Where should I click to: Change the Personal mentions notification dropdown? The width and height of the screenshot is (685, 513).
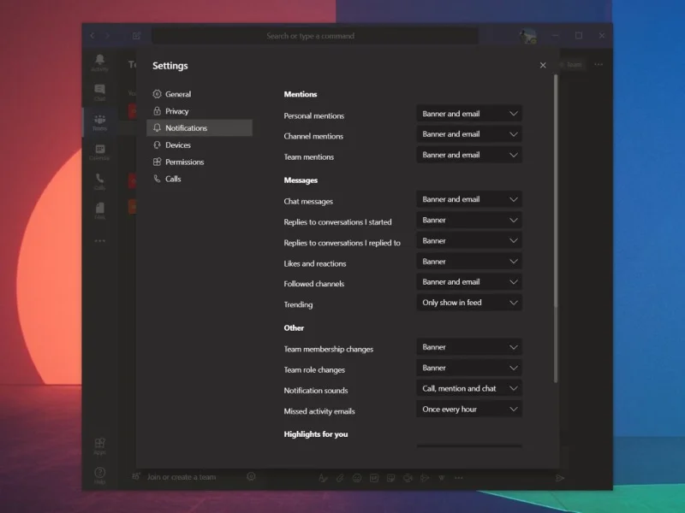point(468,112)
